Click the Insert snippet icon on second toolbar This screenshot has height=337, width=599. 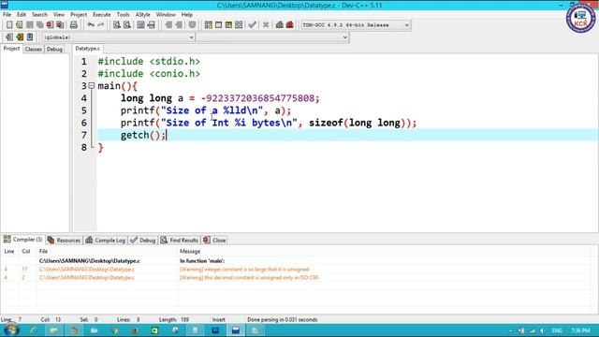[9, 37]
